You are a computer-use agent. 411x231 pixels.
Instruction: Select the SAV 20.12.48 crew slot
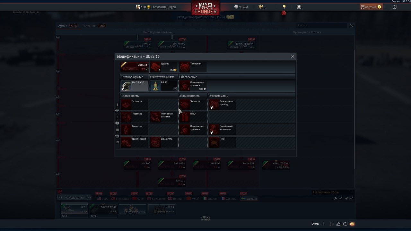(103, 209)
